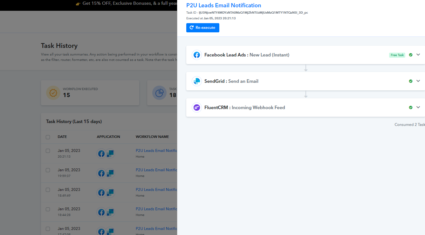425x235 pixels.
Task: Open the workflow link in the 18:49:49 row
Action: pos(156,190)
